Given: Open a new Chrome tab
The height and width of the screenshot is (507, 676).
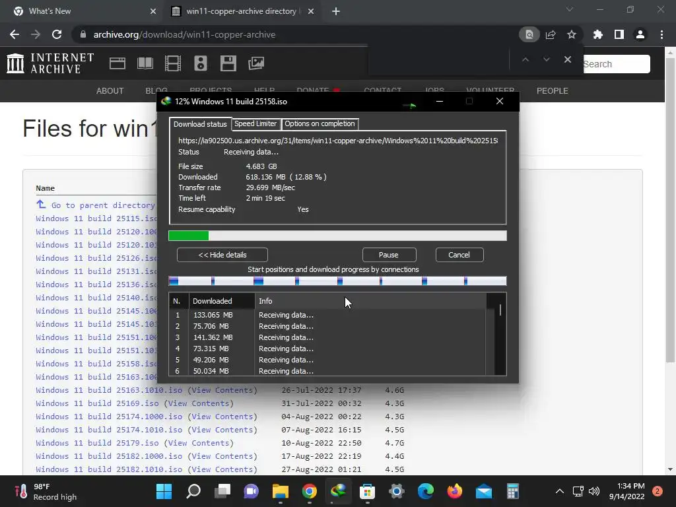Looking at the screenshot, I should point(336,11).
